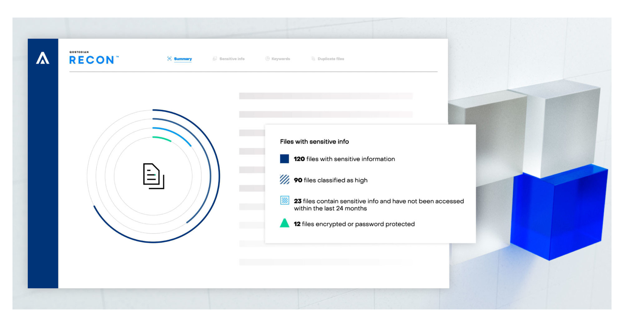Screen dimensions: 624x327
Task: Toggle the 90 files classified as high entry
Action: point(330,180)
